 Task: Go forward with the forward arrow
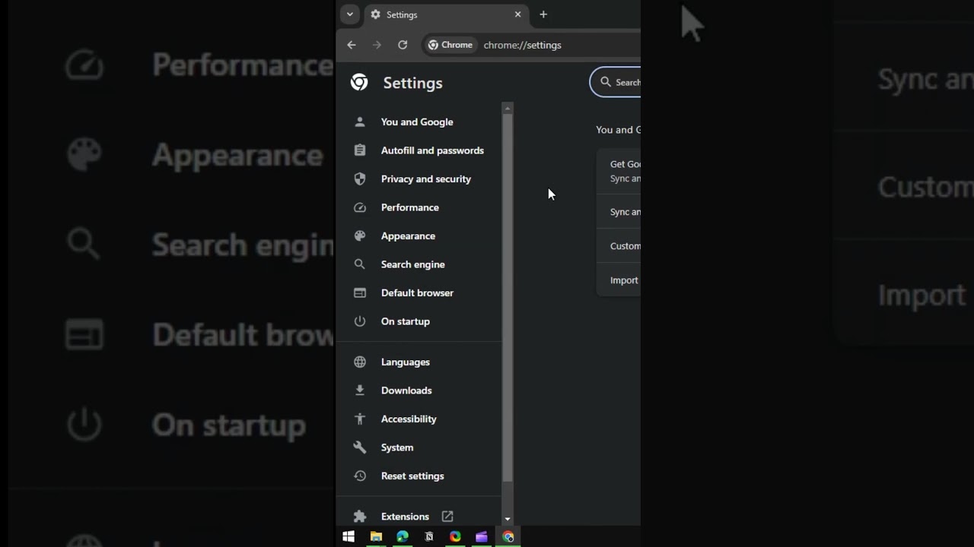377,45
